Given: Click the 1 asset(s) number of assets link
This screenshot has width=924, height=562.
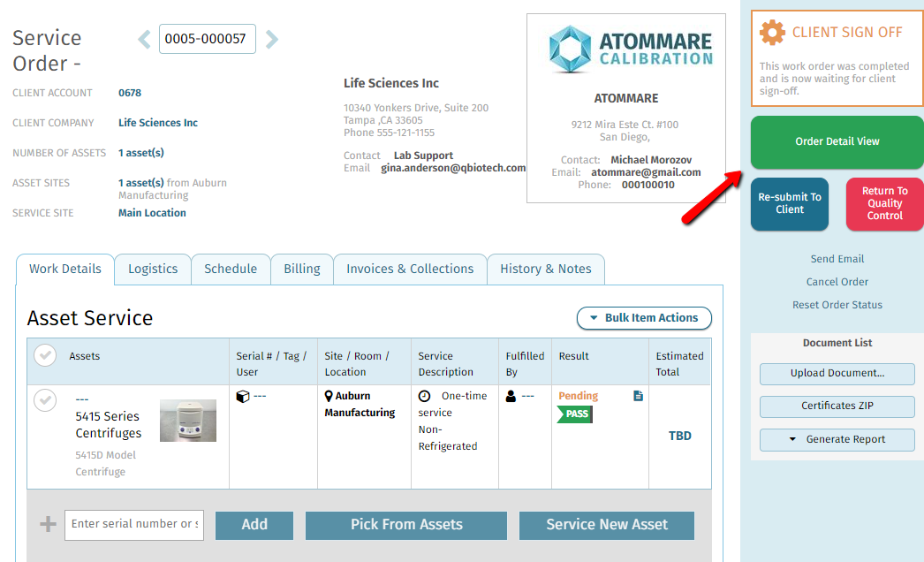Looking at the screenshot, I should click(140, 153).
